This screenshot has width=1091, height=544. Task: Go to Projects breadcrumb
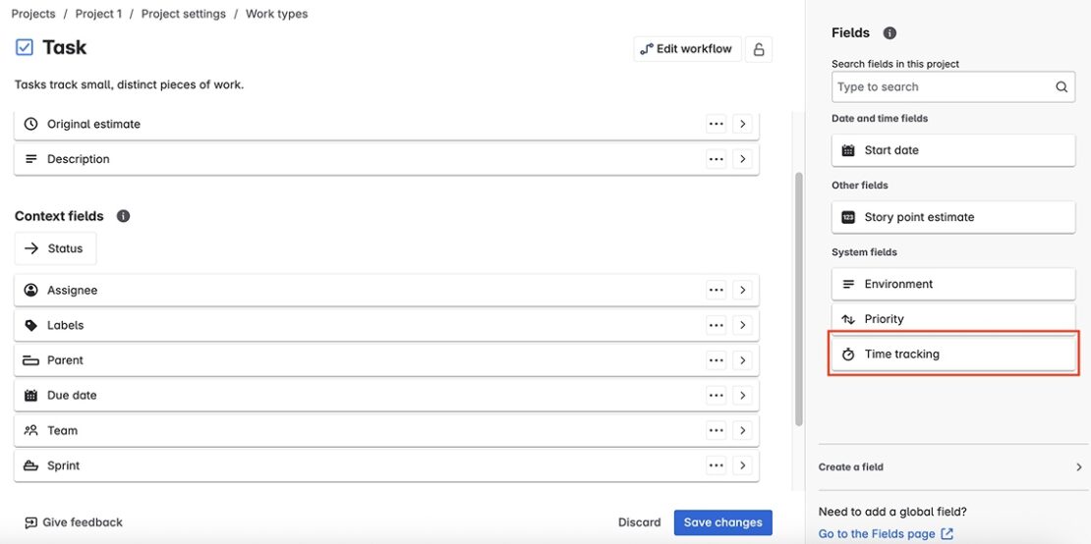[x=34, y=14]
